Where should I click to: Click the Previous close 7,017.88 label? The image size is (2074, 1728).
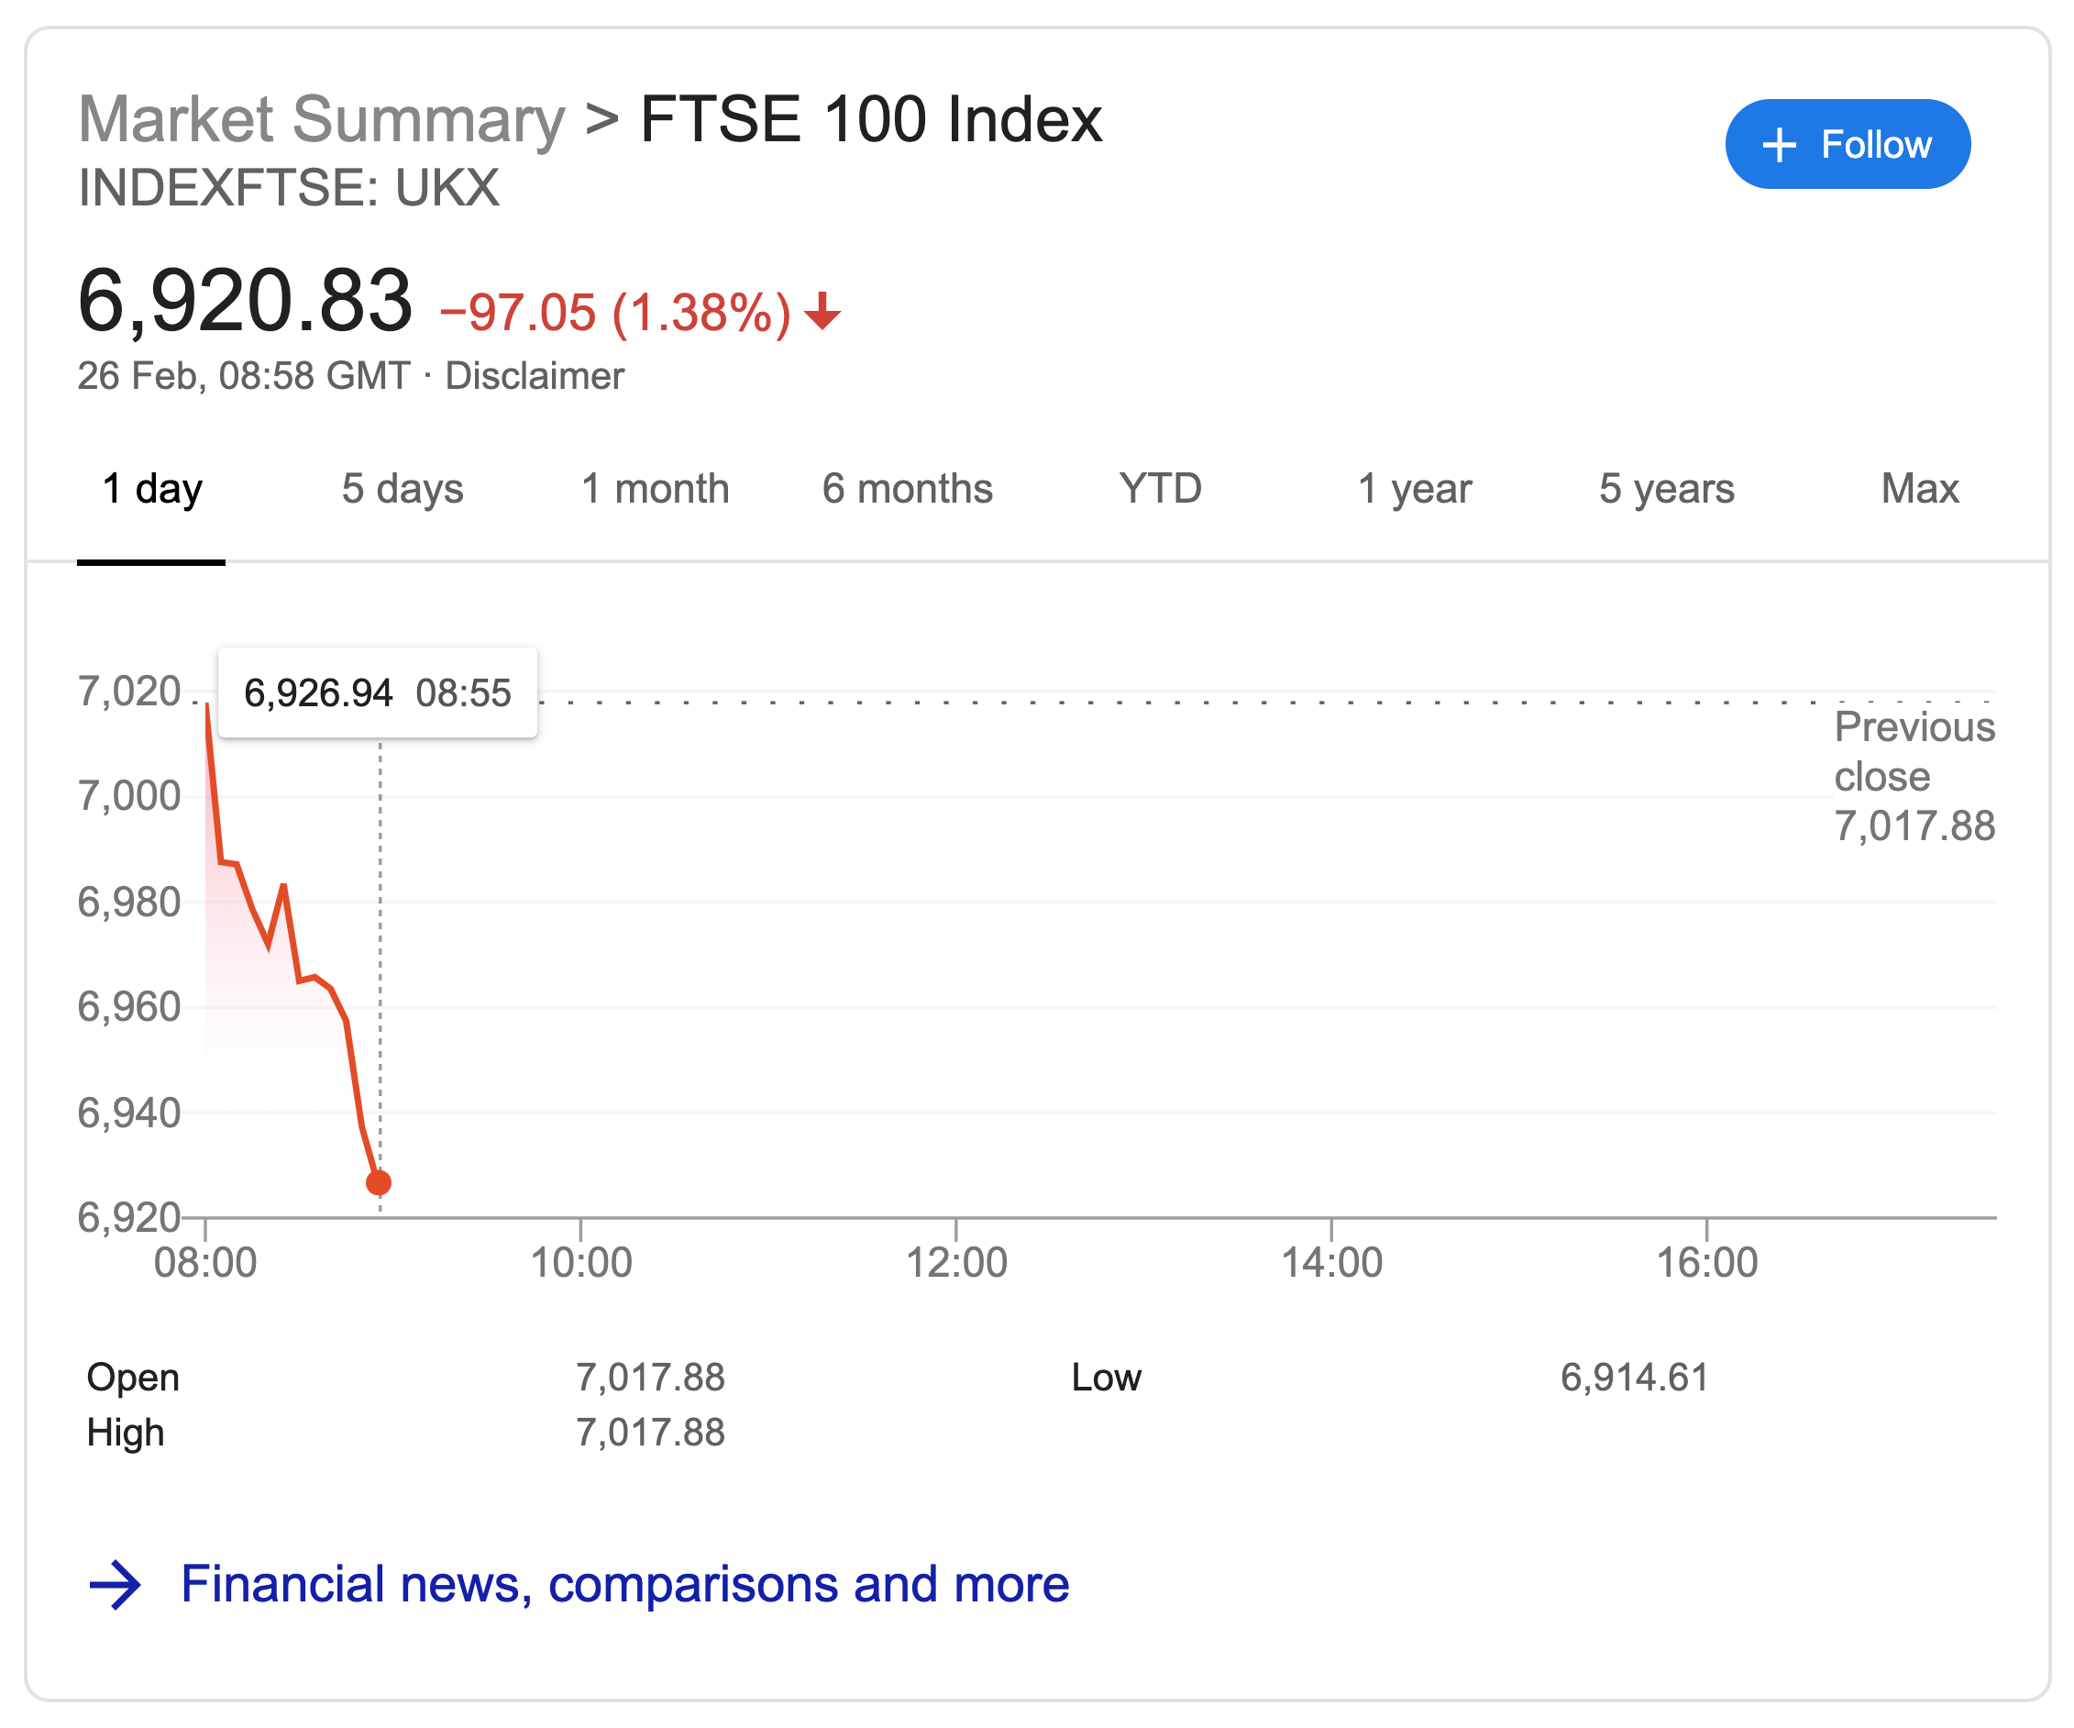(1914, 777)
